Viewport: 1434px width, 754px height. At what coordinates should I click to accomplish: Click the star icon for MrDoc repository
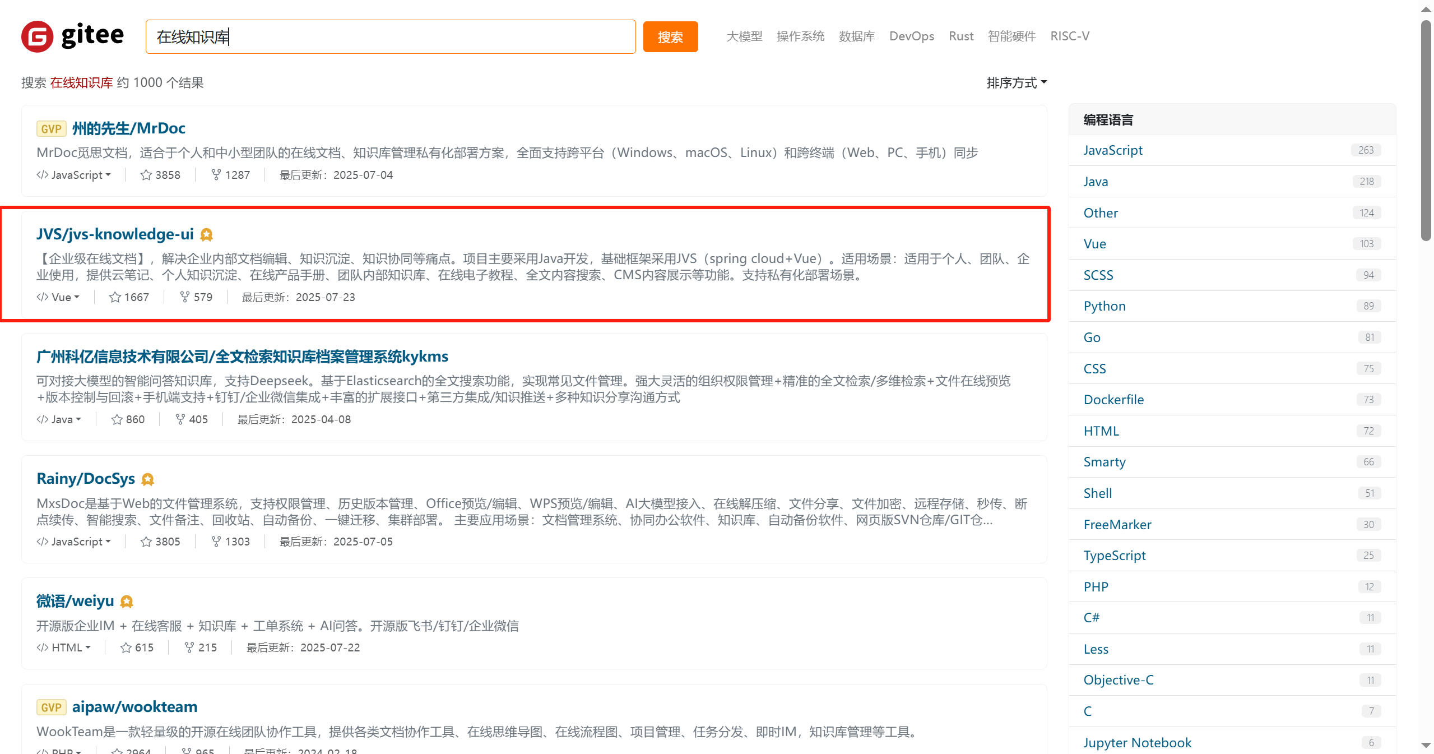pyautogui.click(x=146, y=175)
